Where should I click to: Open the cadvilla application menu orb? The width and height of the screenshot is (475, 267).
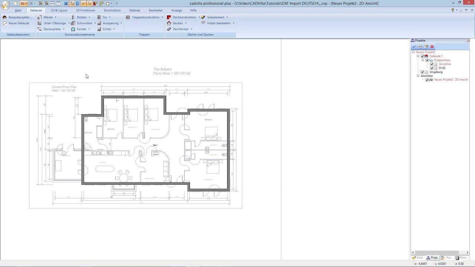click(5, 6)
